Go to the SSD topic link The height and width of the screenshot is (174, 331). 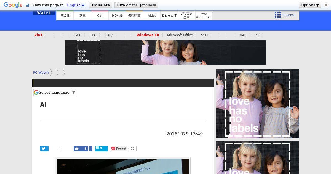[204, 35]
